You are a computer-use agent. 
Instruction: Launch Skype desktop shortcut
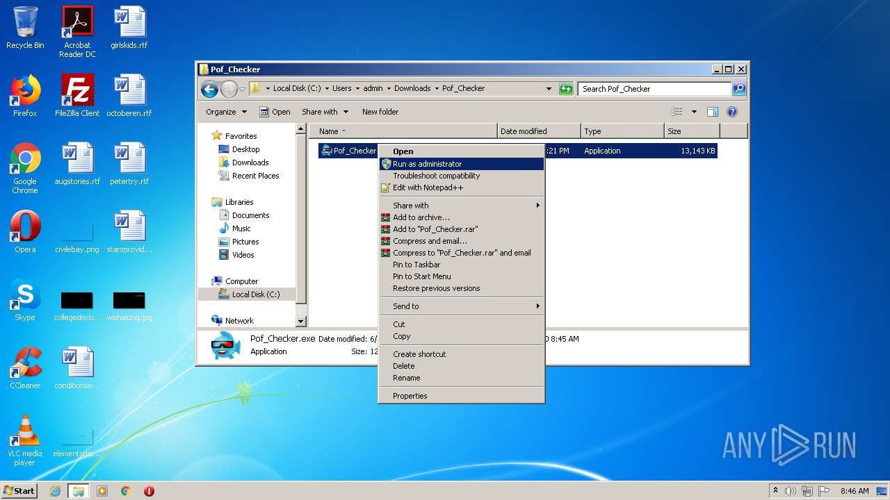(25, 299)
